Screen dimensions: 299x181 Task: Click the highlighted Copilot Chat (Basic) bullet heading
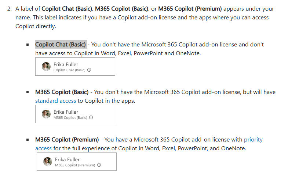[x=61, y=45]
